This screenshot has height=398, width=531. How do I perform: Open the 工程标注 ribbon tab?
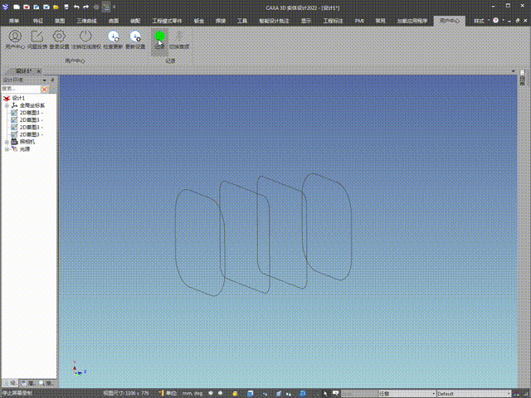pos(333,19)
